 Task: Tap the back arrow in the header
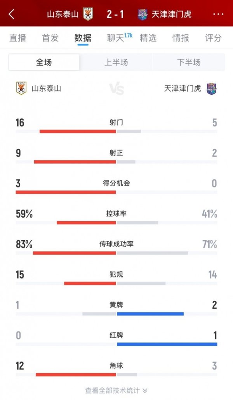(x=11, y=13)
